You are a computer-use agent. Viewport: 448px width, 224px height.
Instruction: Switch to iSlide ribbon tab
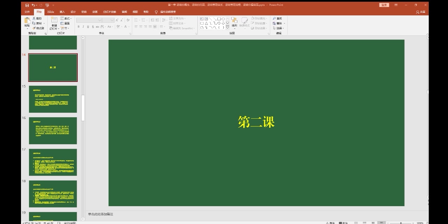point(51,12)
